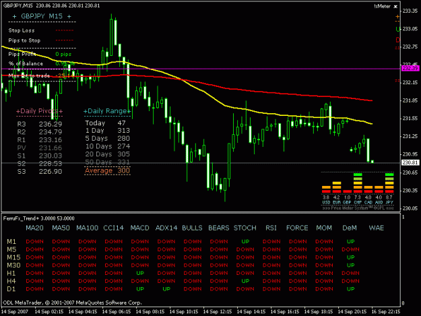Viewport: 421px width, 316px height.
Task: Click the ADX14 column header
Action: pos(166,228)
